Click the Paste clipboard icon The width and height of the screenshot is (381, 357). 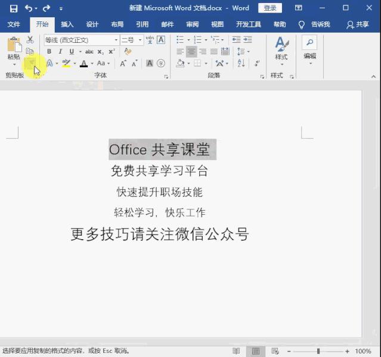[14, 45]
